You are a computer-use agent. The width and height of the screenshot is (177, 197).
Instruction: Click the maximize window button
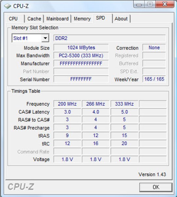point(150,4)
